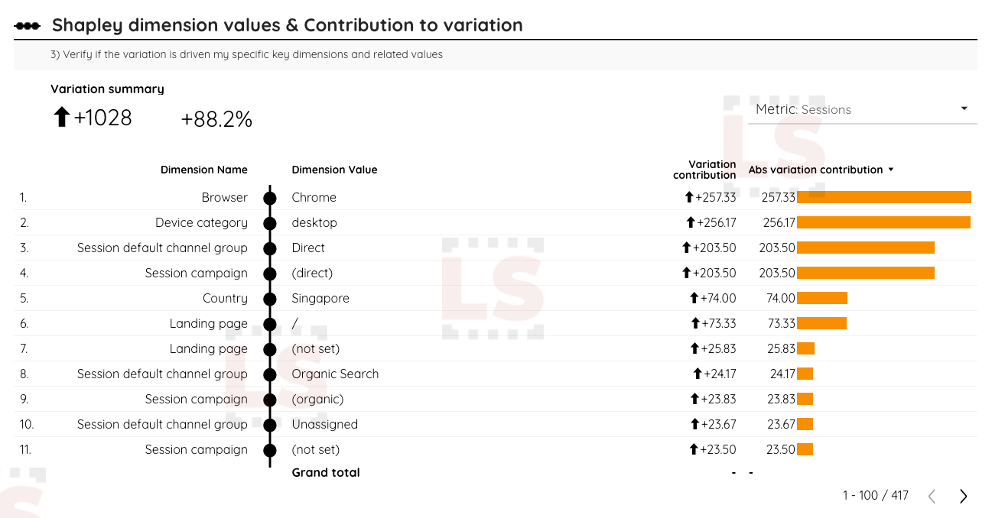Select the timeline node beside Singapore
Viewport: 992px width, 518px height.
coord(269,298)
